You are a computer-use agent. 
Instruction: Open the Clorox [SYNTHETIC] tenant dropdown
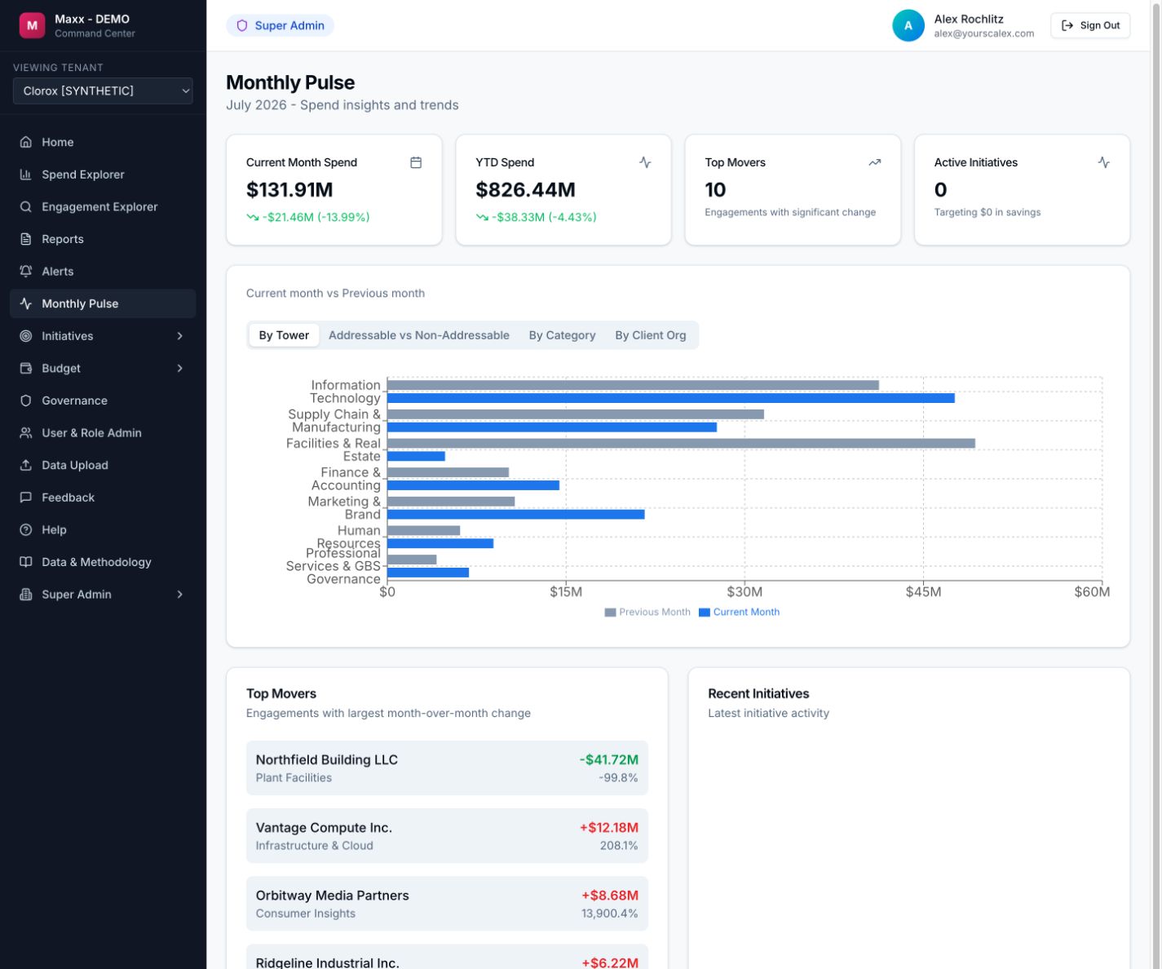103,91
